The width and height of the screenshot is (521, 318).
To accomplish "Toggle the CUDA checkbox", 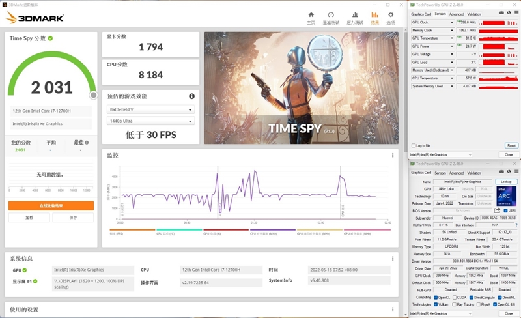I will [x=455, y=297].
